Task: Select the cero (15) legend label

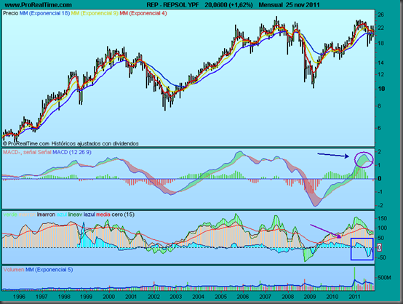Action: point(123,215)
